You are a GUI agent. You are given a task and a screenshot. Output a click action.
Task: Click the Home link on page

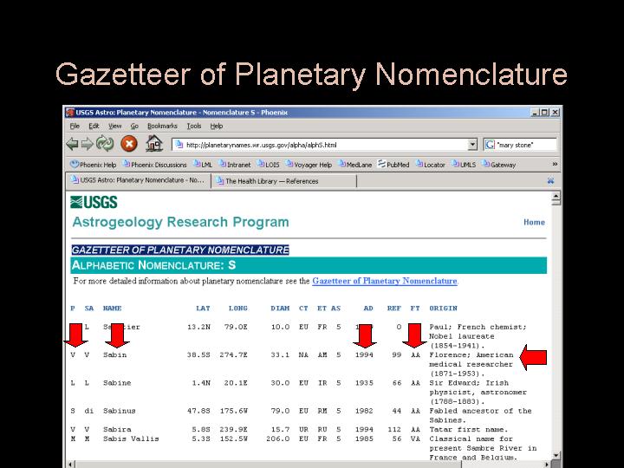point(534,222)
